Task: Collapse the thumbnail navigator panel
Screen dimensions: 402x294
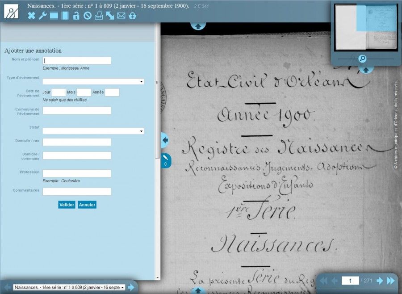Action: (365, 70)
